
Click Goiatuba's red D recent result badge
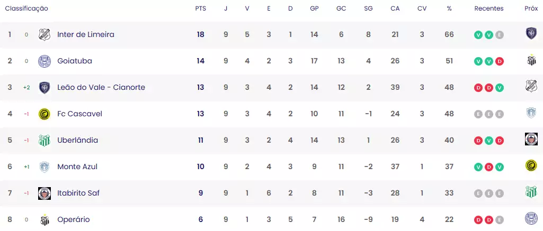click(500, 61)
